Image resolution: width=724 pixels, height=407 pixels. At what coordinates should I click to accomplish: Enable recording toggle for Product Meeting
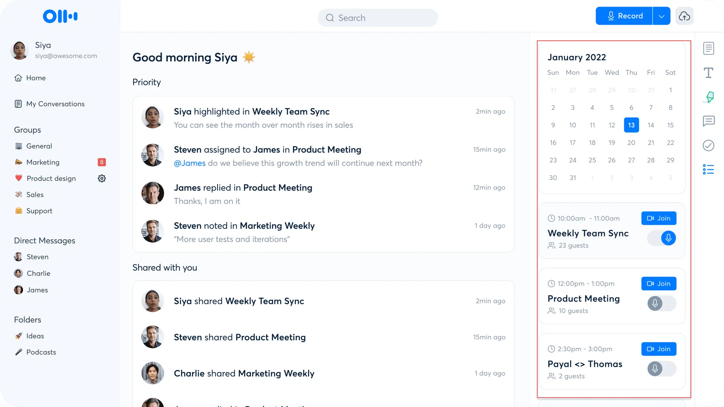[662, 303]
